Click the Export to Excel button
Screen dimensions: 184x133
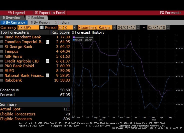pos(50,13)
